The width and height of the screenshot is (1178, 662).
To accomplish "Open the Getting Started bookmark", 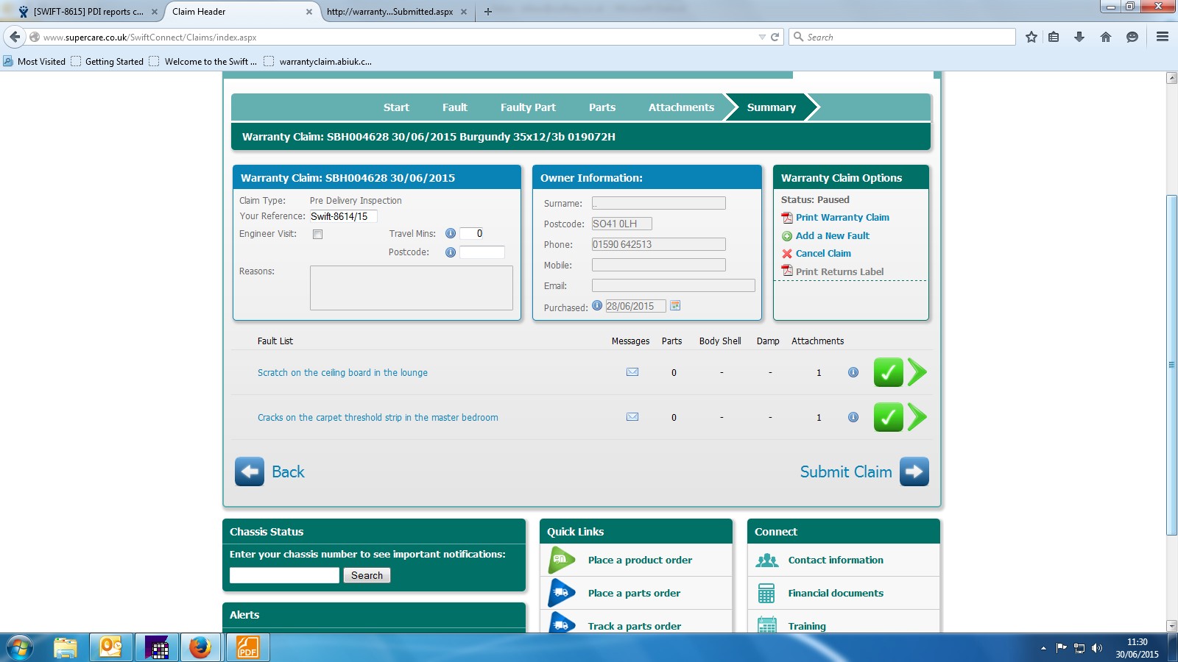I will [107, 62].
